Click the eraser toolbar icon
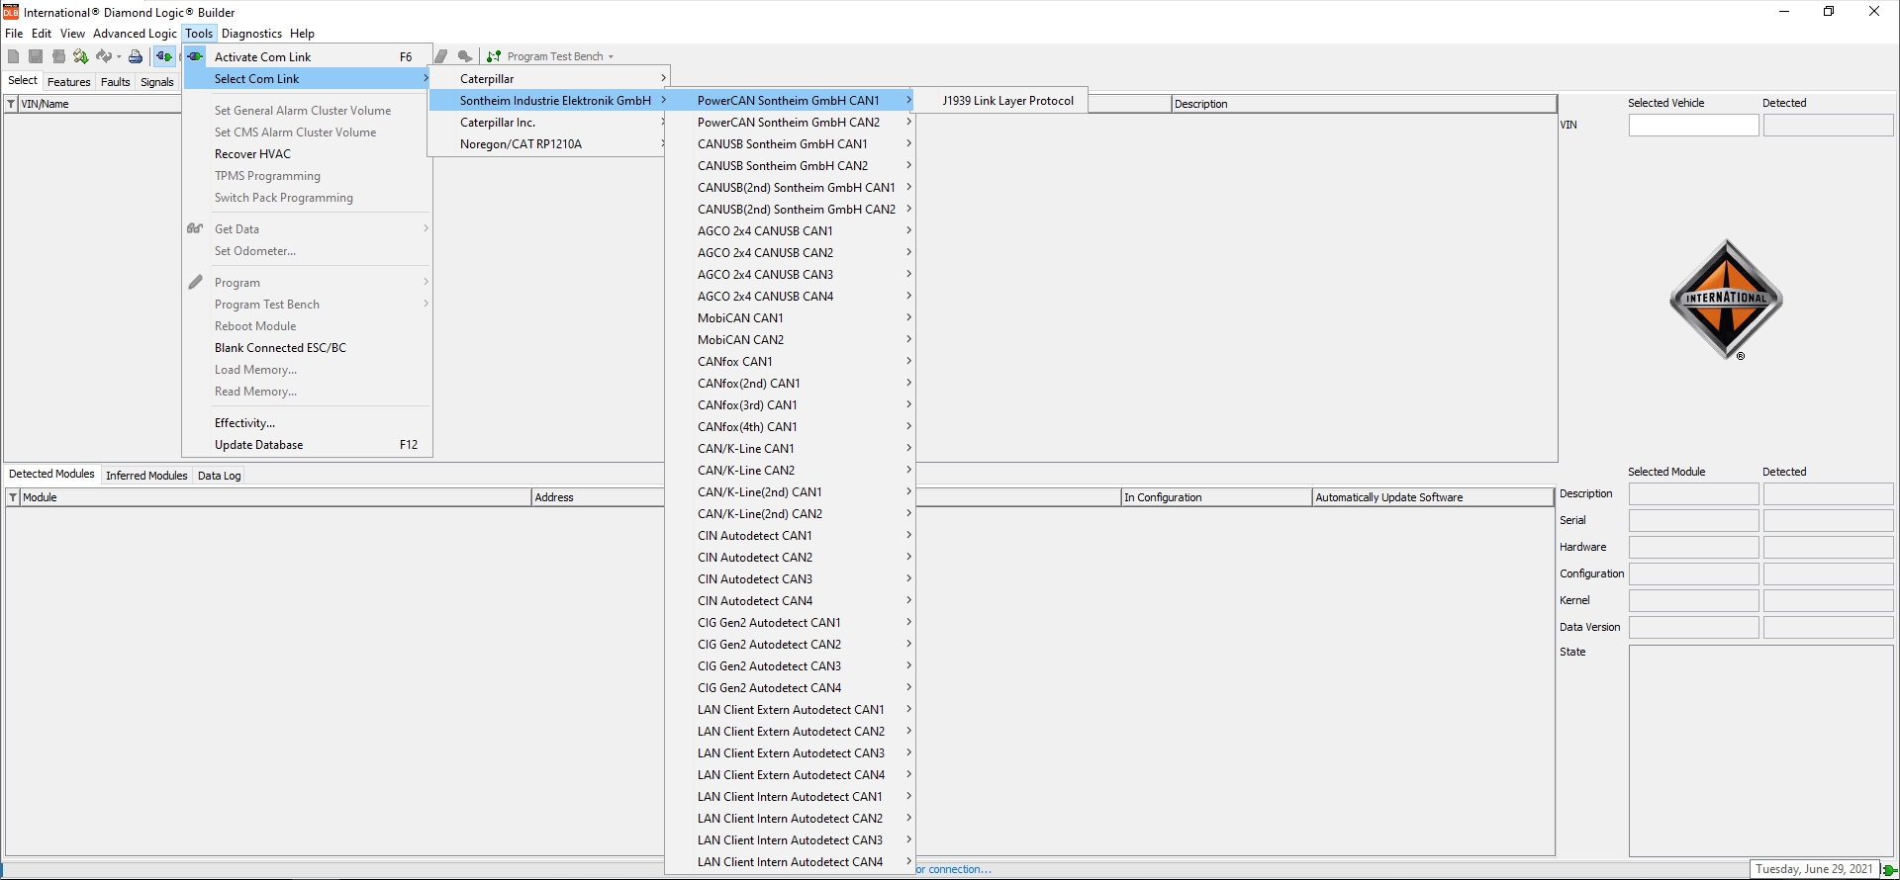Viewport: 1900px width, 880px height. (442, 56)
